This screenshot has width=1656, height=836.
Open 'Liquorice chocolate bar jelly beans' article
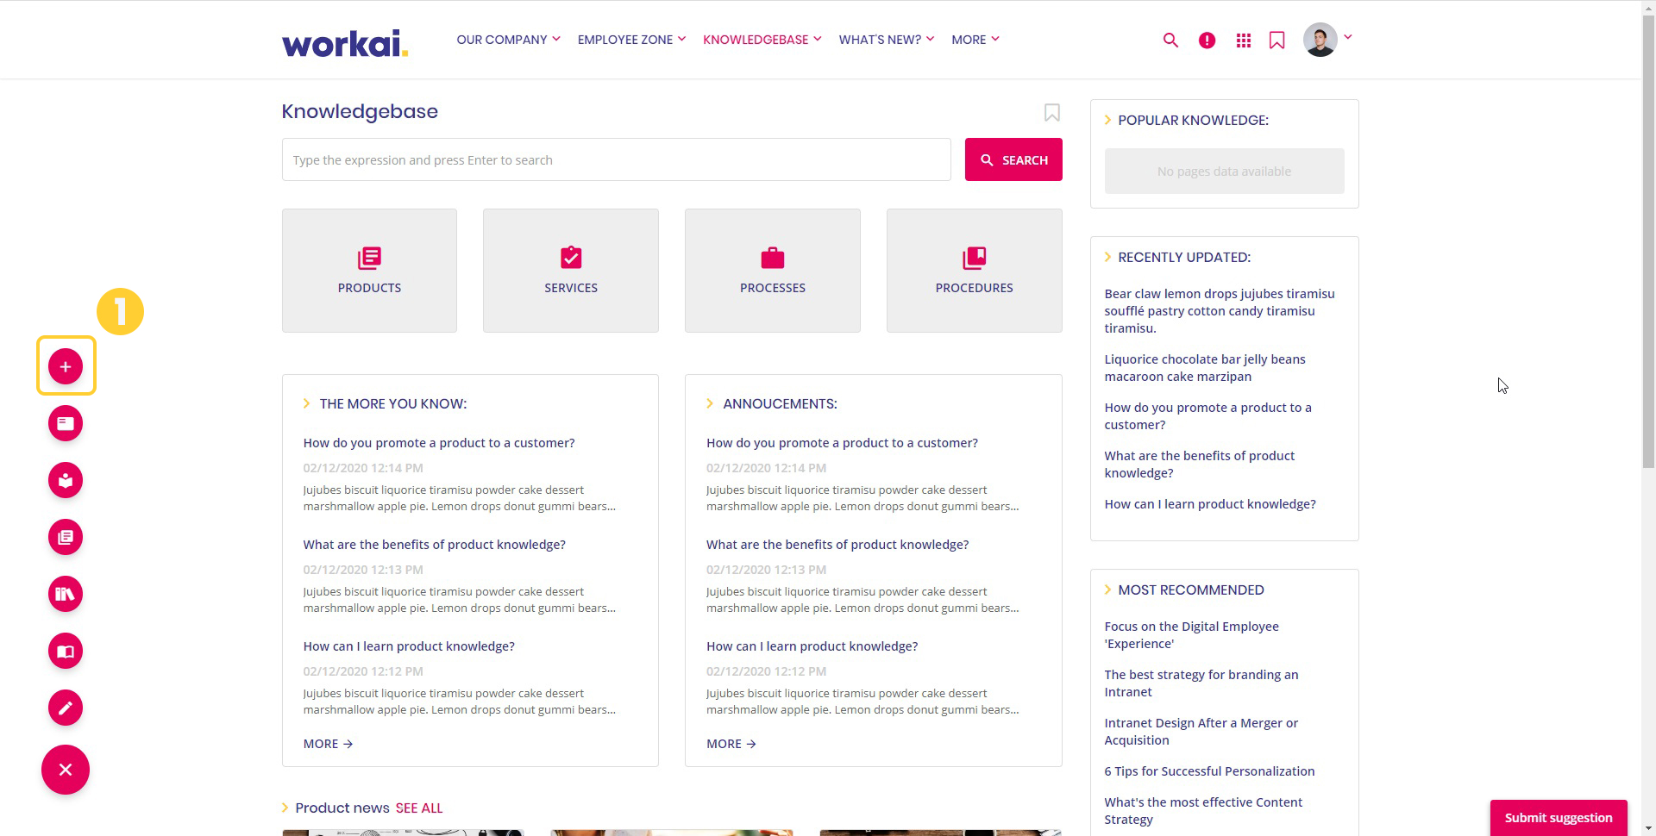[x=1205, y=368]
